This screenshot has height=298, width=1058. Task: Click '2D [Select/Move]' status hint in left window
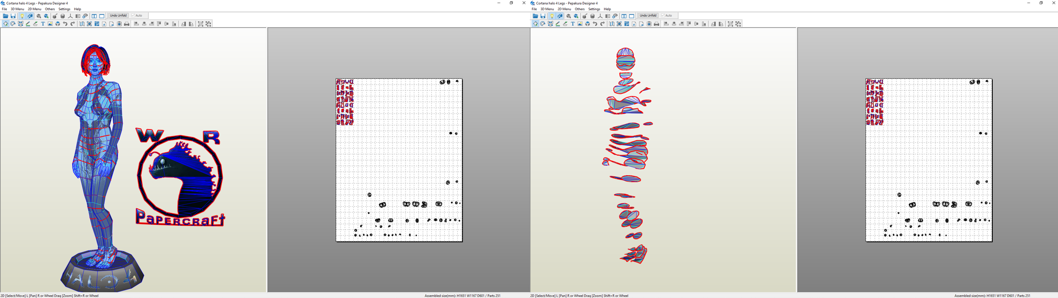coord(50,295)
